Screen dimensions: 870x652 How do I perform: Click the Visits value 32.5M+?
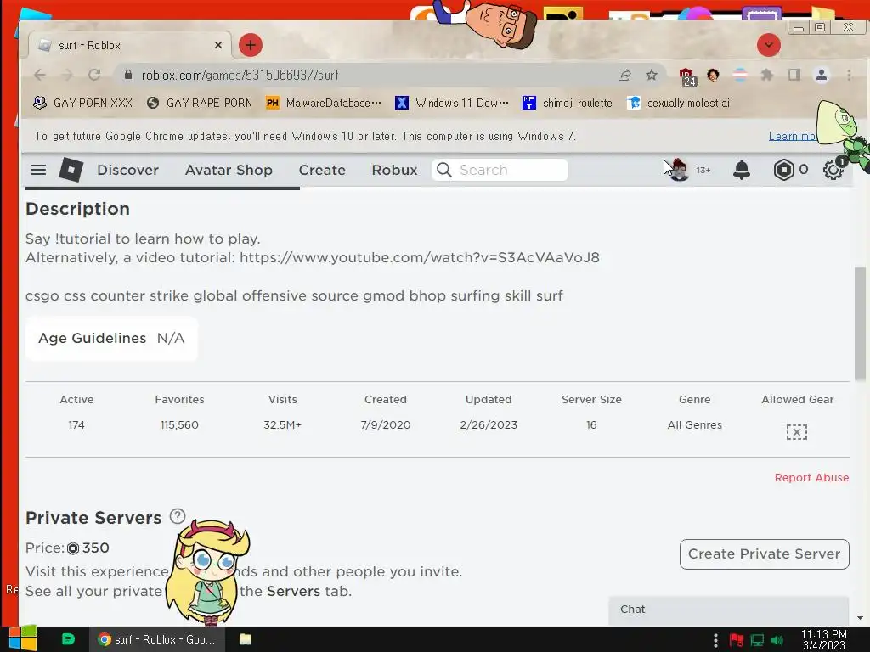pyautogui.click(x=282, y=425)
